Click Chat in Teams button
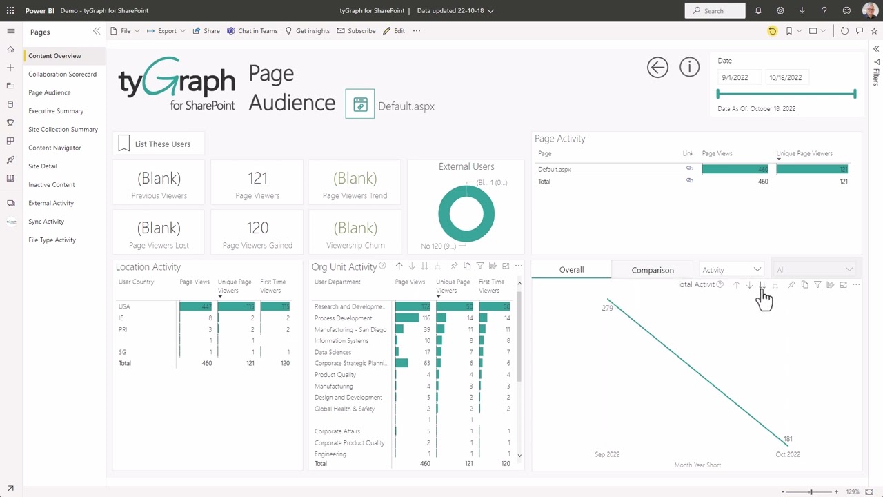Viewport: 883px width, 497px height. click(x=252, y=31)
